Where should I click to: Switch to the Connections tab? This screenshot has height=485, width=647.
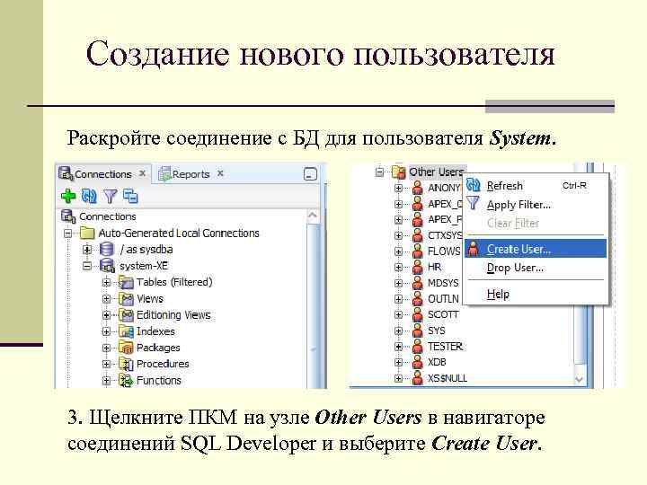(x=102, y=174)
